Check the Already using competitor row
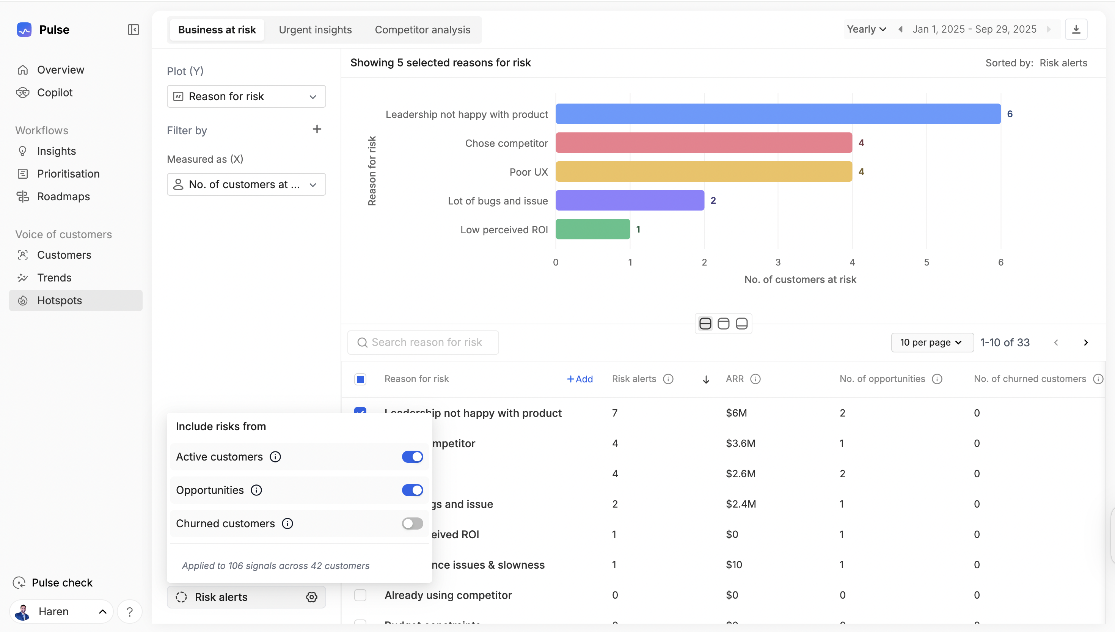1115x632 pixels. (x=360, y=595)
